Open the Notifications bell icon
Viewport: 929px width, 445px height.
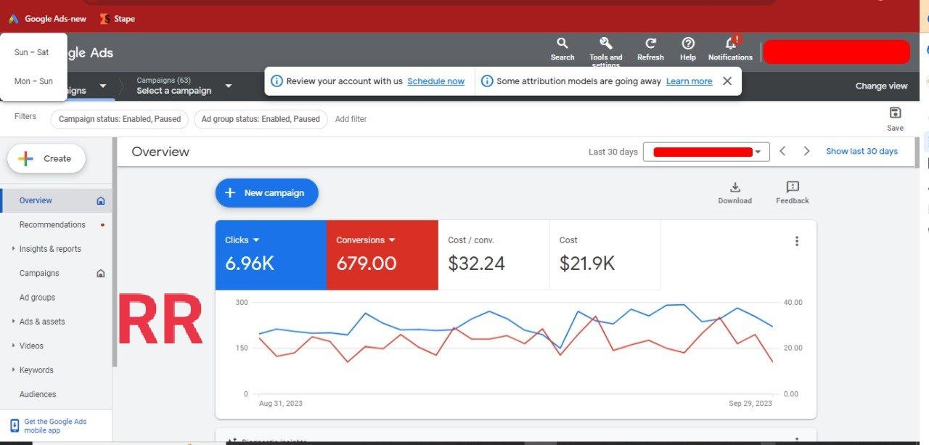click(730, 44)
